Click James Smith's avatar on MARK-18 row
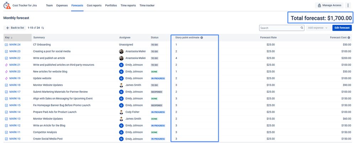Screen dimensions: 355x143 (121, 85)
